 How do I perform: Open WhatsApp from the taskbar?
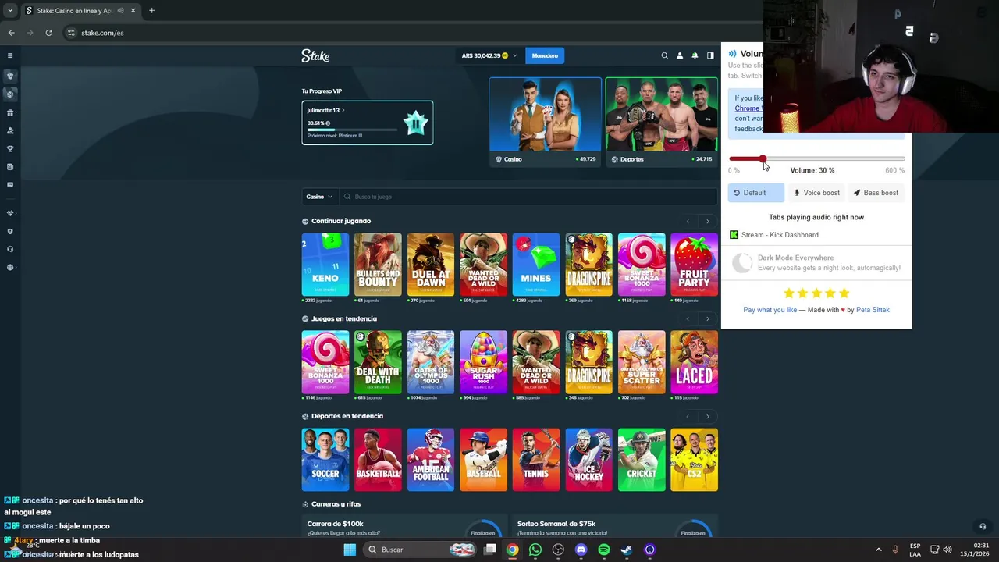coord(535,550)
